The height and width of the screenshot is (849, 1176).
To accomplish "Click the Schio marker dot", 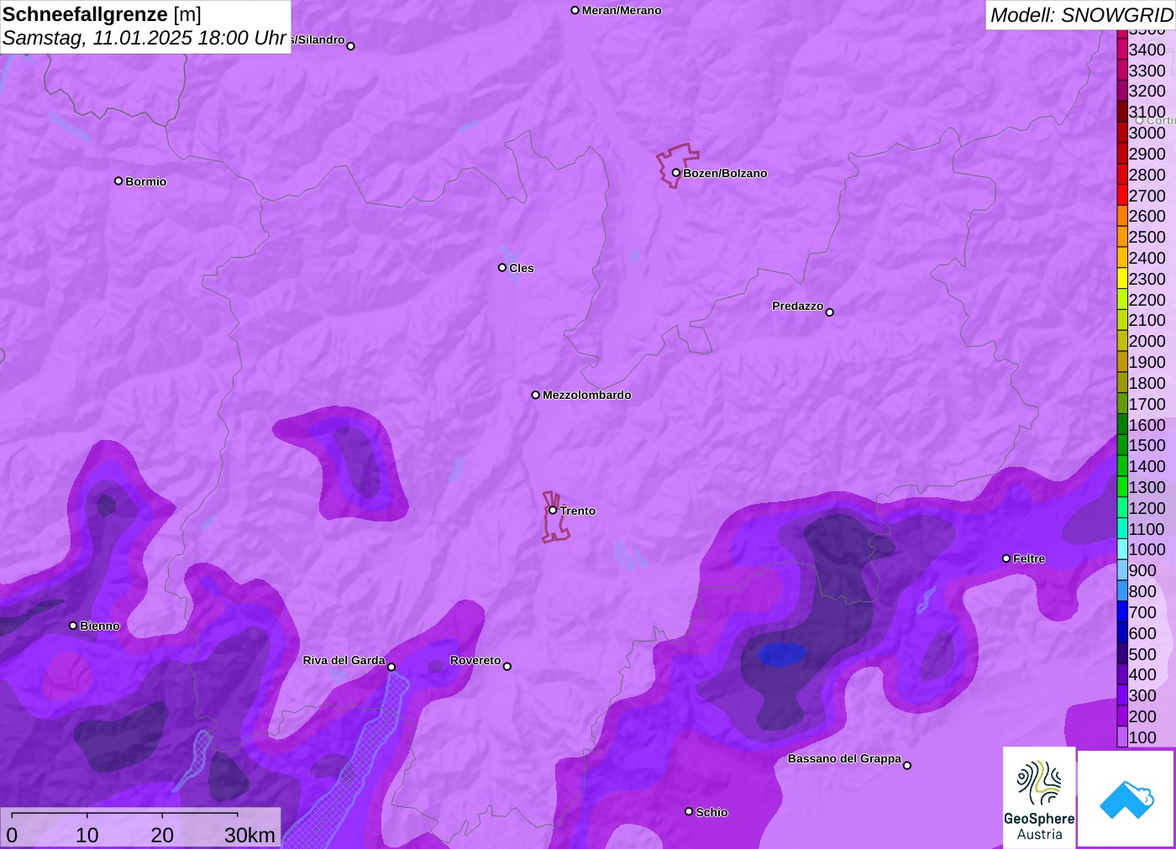I will [x=689, y=811].
